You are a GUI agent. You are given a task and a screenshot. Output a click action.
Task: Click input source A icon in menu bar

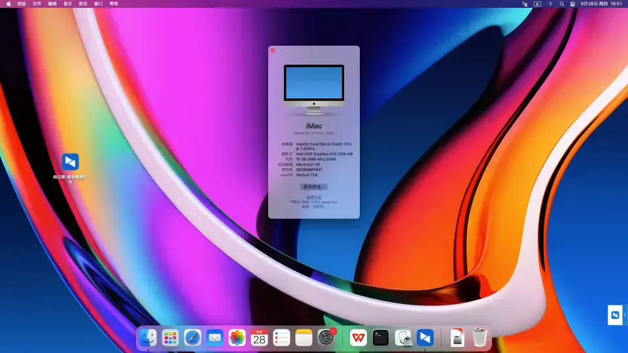[x=538, y=4]
